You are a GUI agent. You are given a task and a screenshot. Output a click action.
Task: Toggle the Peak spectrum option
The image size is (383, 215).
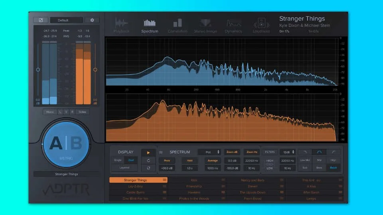[x=167, y=160]
